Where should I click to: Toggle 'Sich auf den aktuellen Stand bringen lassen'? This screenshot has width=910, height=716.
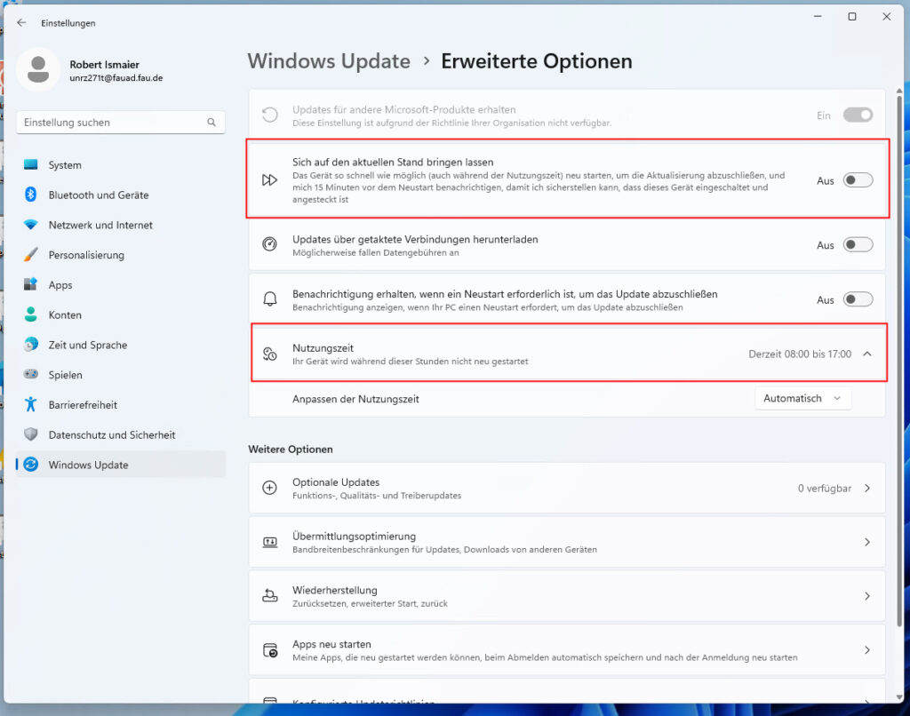coord(858,180)
